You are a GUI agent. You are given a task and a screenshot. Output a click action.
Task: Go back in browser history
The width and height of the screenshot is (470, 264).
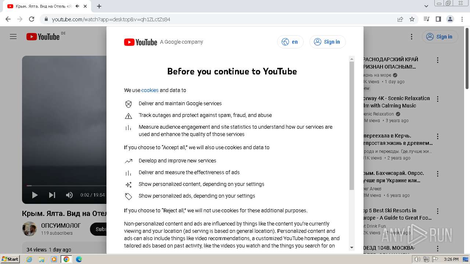tap(8, 19)
